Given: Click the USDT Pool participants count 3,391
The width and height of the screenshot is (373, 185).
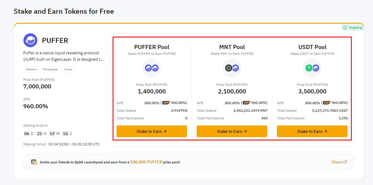Looking at the screenshot, I should click(x=343, y=118).
